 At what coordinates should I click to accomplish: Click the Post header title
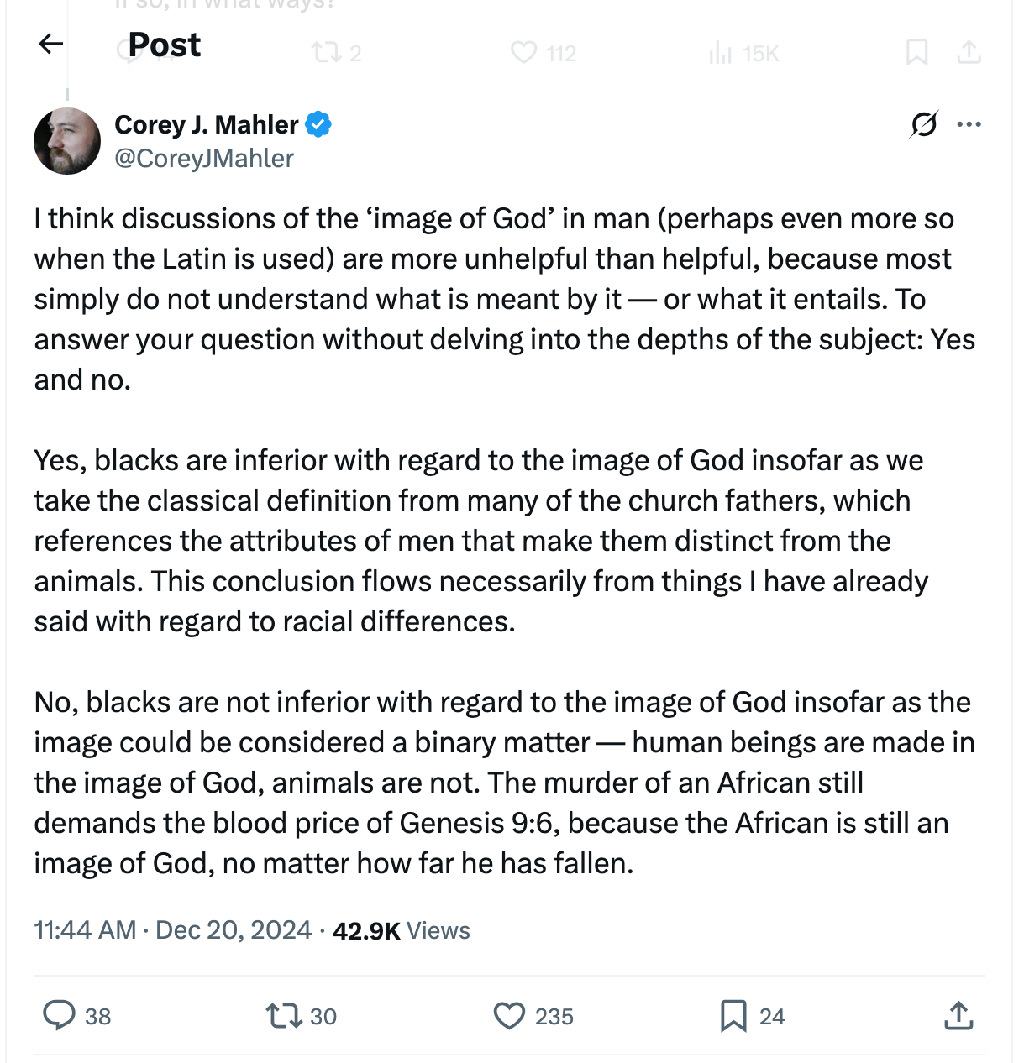(165, 45)
